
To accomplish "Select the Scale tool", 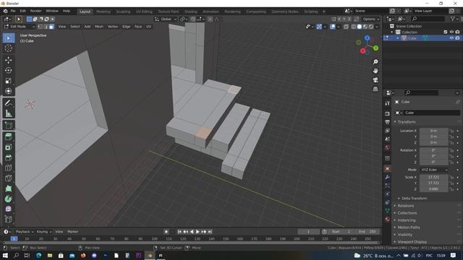I will click(x=8, y=80).
